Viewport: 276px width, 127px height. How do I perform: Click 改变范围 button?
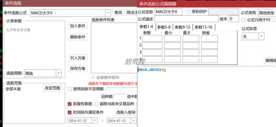53,88
